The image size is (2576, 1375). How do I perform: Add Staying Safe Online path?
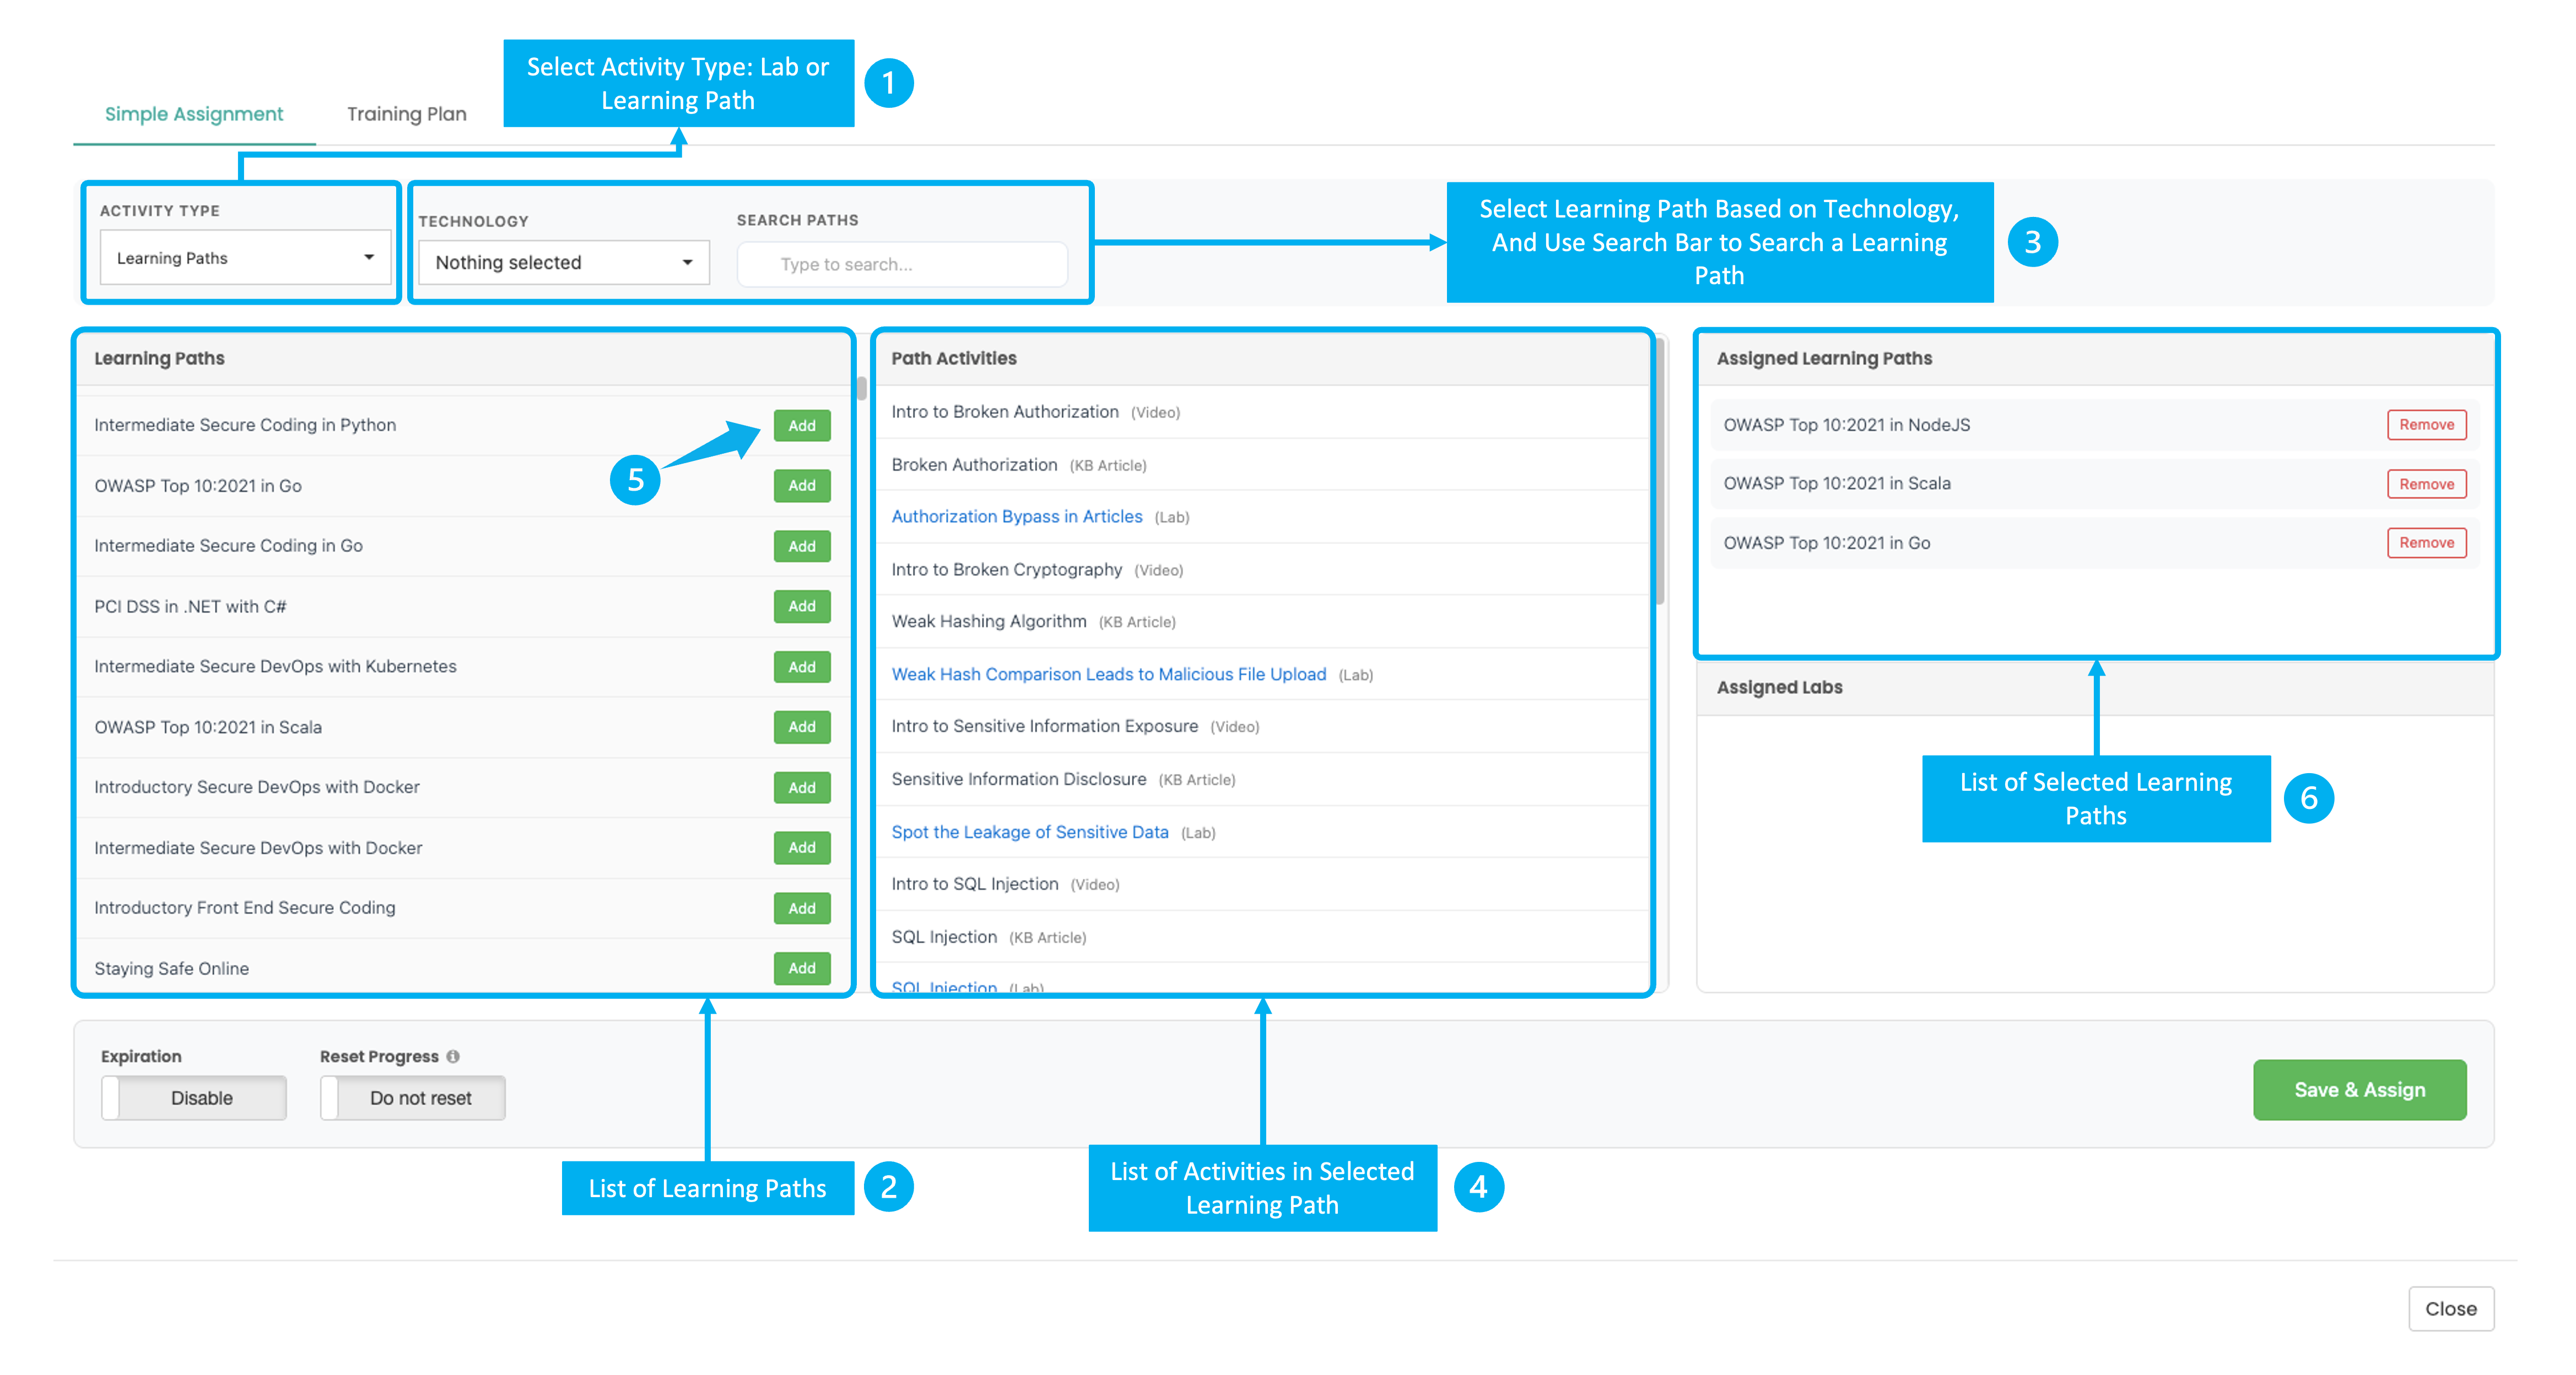click(801, 968)
